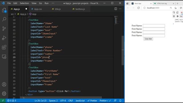Open the Explorer view in activity bar
Screen dimensions: 183x103
coord(4,10)
